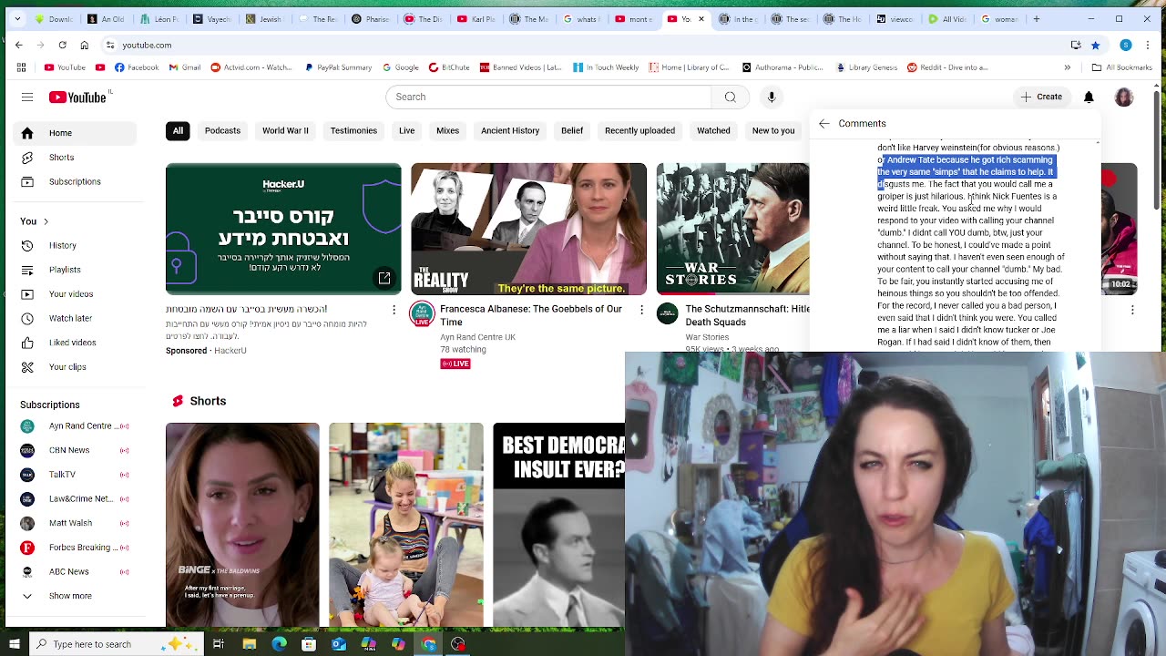This screenshot has height=656, width=1166.
Task: Open the account avatar menu
Action: (x=1124, y=97)
